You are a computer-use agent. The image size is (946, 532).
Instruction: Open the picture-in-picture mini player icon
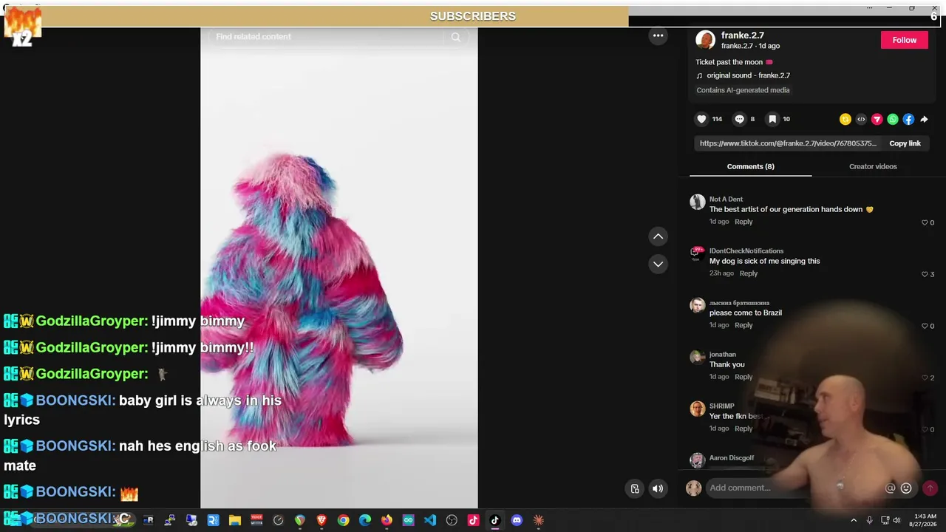635,488
